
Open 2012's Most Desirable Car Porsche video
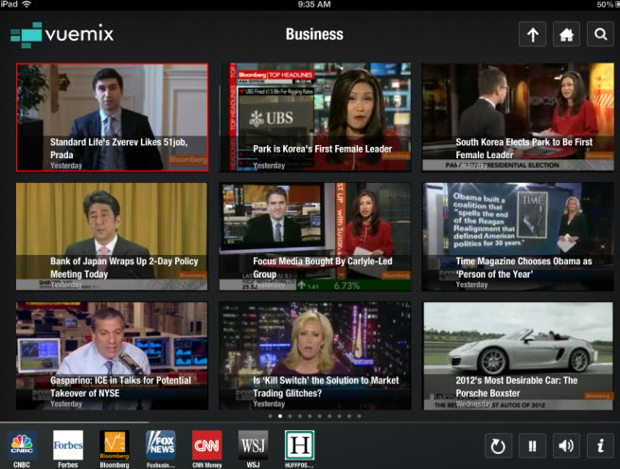pos(519,356)
